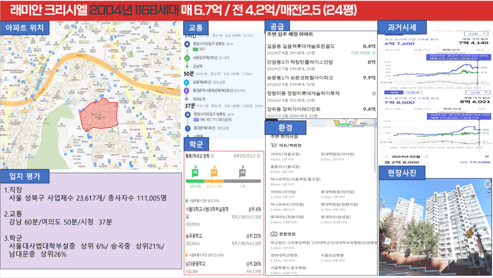
Task: Open the 32평 size dropdown
Action: pyautogui.click(x=477, y=93)
